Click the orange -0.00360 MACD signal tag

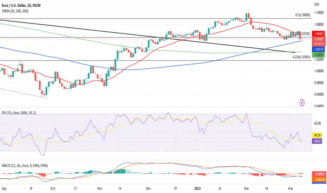click(x=319, y=179)
